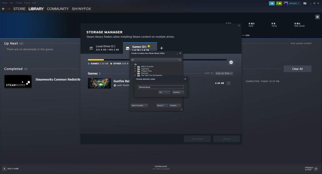Enter Big Picture mode
This screenshot has height=174, width=322.
pyautogui.click(x=305, y=3)
